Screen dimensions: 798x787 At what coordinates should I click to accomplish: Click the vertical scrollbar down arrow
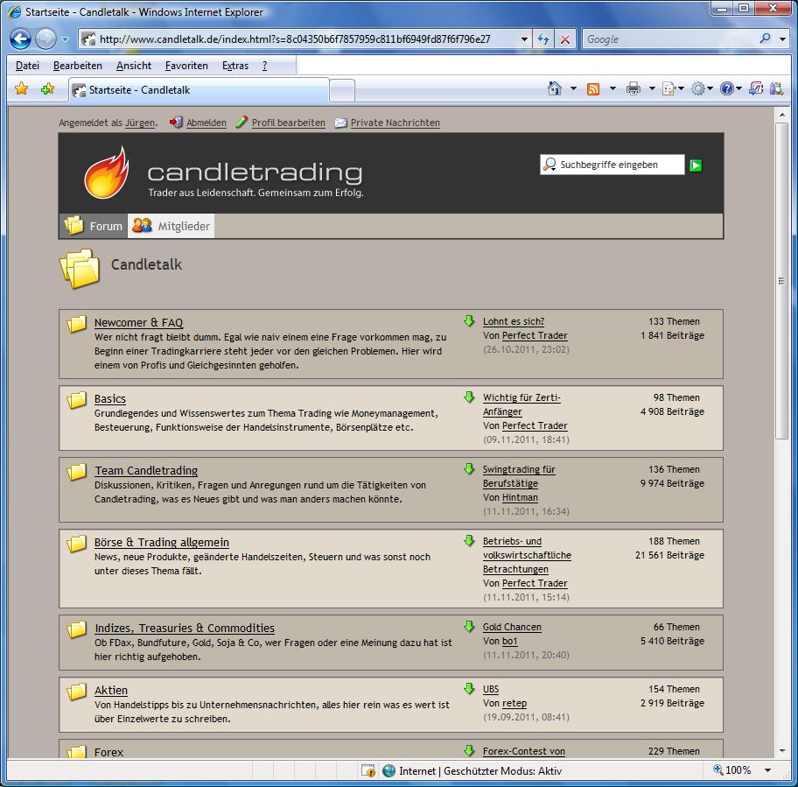782,751
